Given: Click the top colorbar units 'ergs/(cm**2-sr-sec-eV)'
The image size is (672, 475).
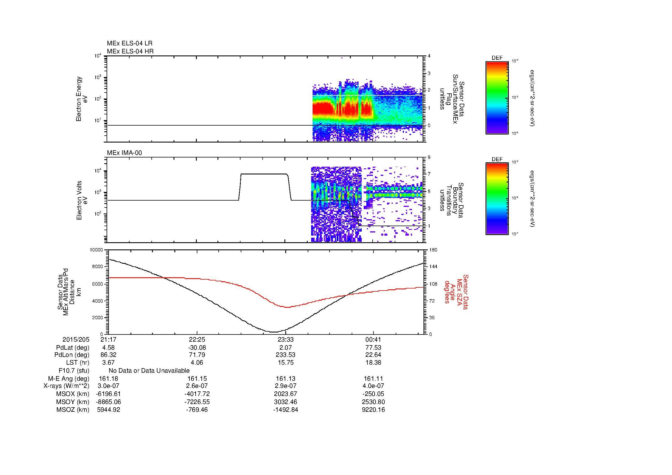Looking at the screenshot, I should click(x=532, y=98).
